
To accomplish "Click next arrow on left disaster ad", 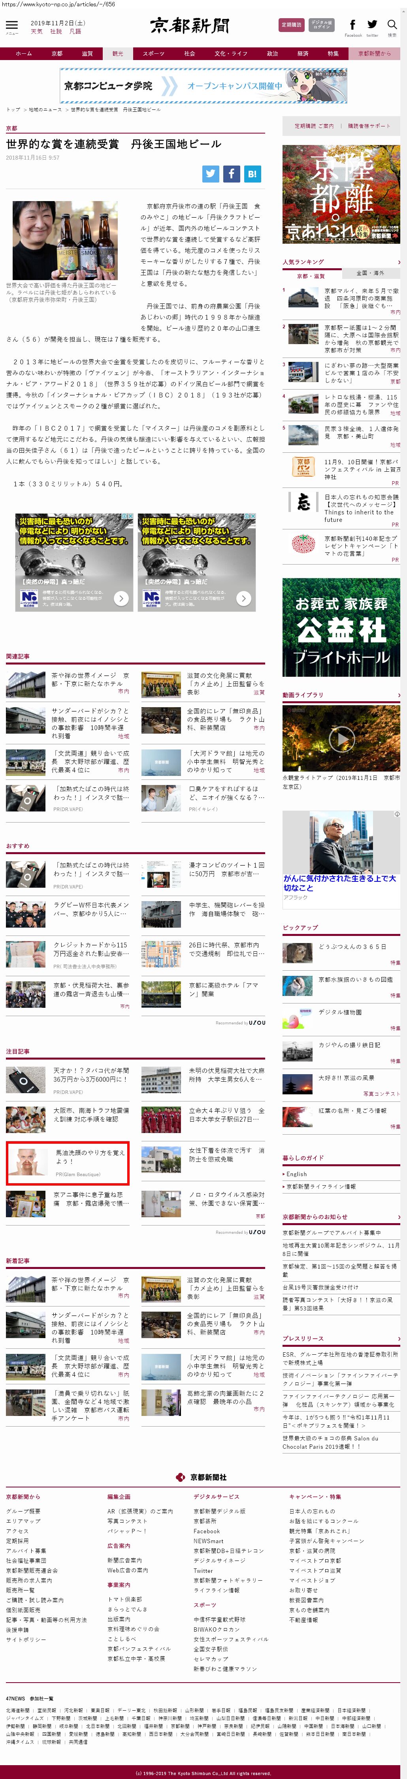I will tap(121, 598).
